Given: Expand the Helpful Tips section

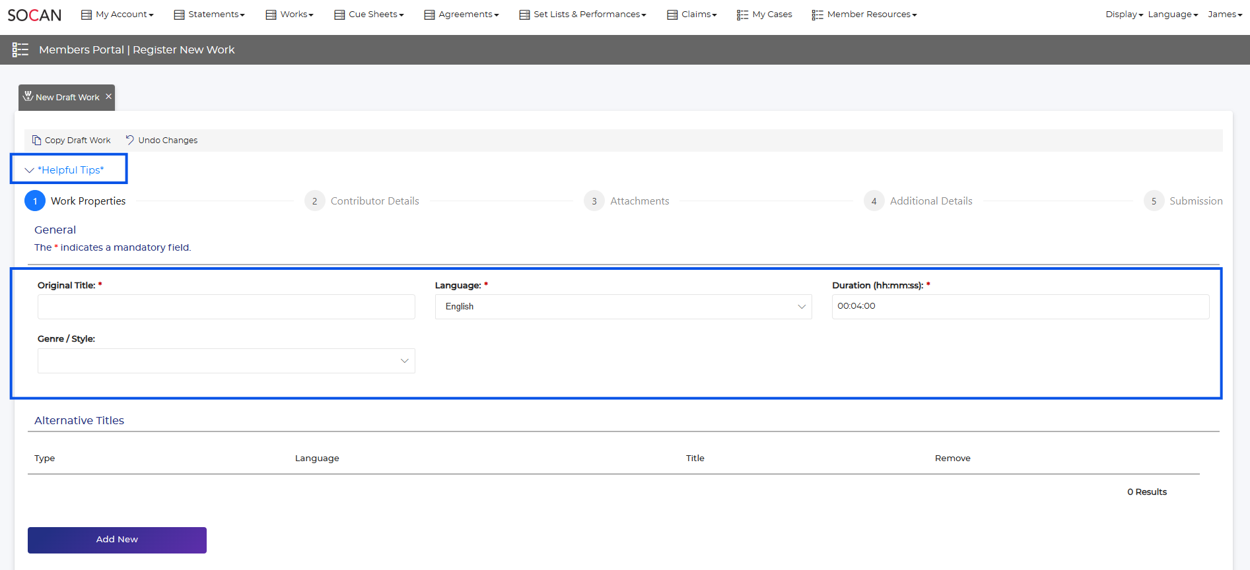Looking at the screenshot, I should click(69, 170).
